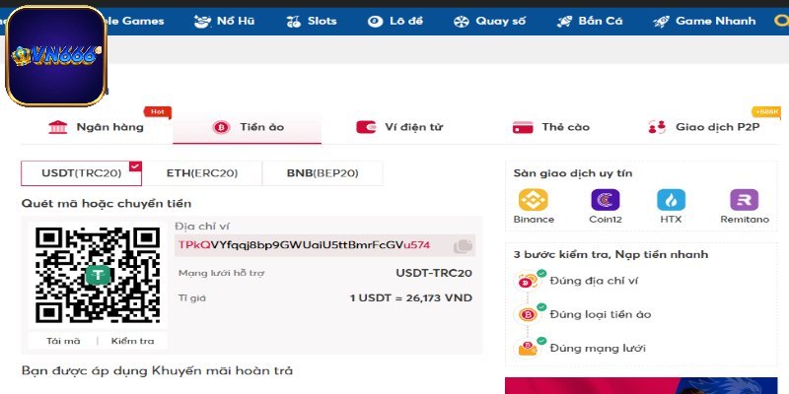This screenshot has width=789, height=394.
Task: Click the Bitcoin icon on Tiền ảo
Action: (221, 127)
